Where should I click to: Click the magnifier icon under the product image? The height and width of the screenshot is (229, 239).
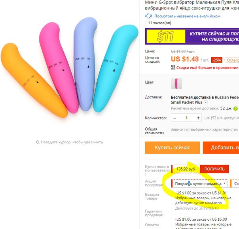pos(38,142)
